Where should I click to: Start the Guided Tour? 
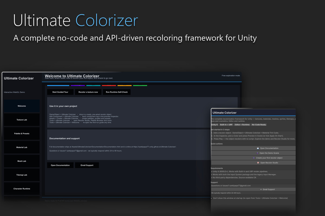60,92
